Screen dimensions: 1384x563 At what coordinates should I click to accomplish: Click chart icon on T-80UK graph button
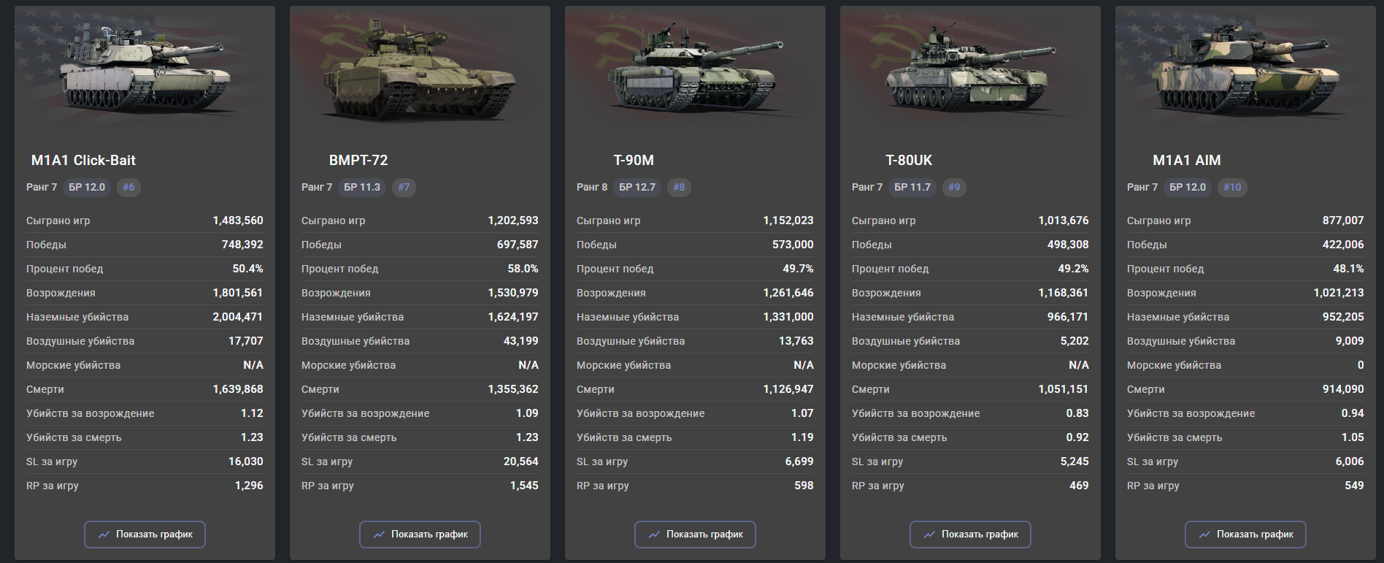(929, 535)
